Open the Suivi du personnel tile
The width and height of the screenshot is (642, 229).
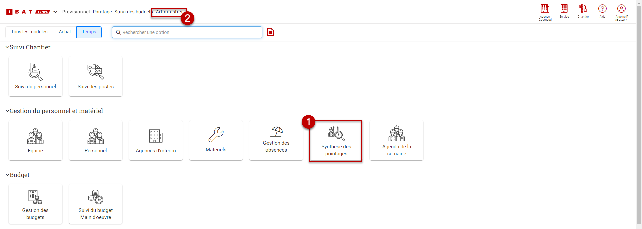click(35, 76)
